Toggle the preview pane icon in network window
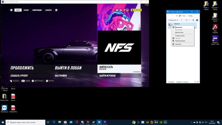 (x=193, y=20)
